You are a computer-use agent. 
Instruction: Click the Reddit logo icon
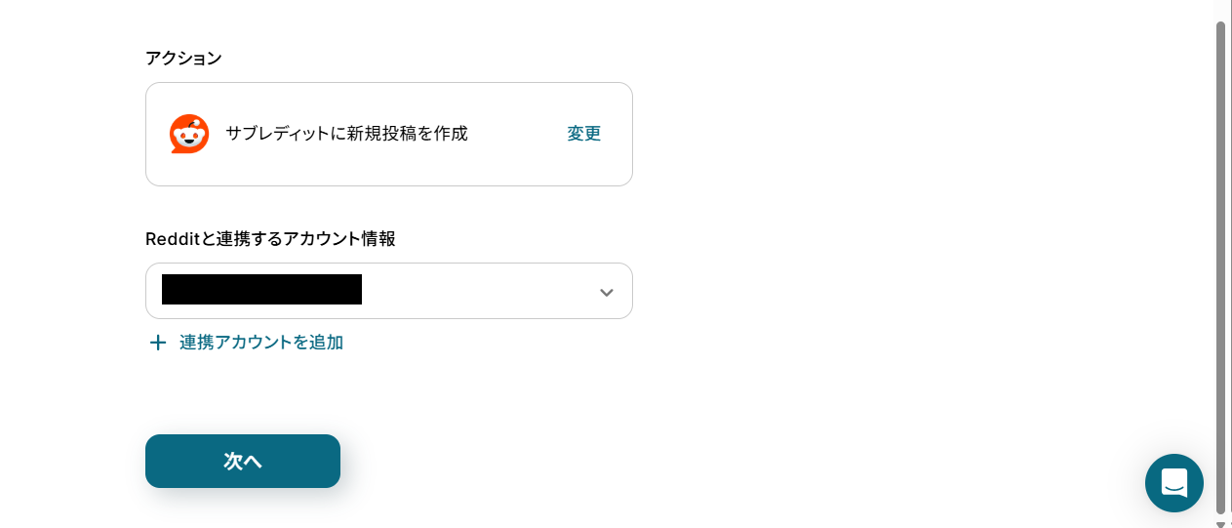coord(189,134)
